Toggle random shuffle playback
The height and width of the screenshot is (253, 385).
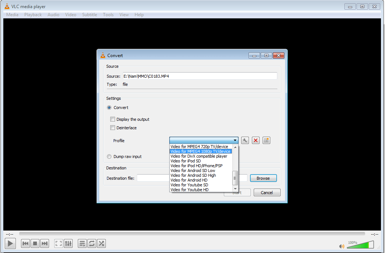pos(101,243)
